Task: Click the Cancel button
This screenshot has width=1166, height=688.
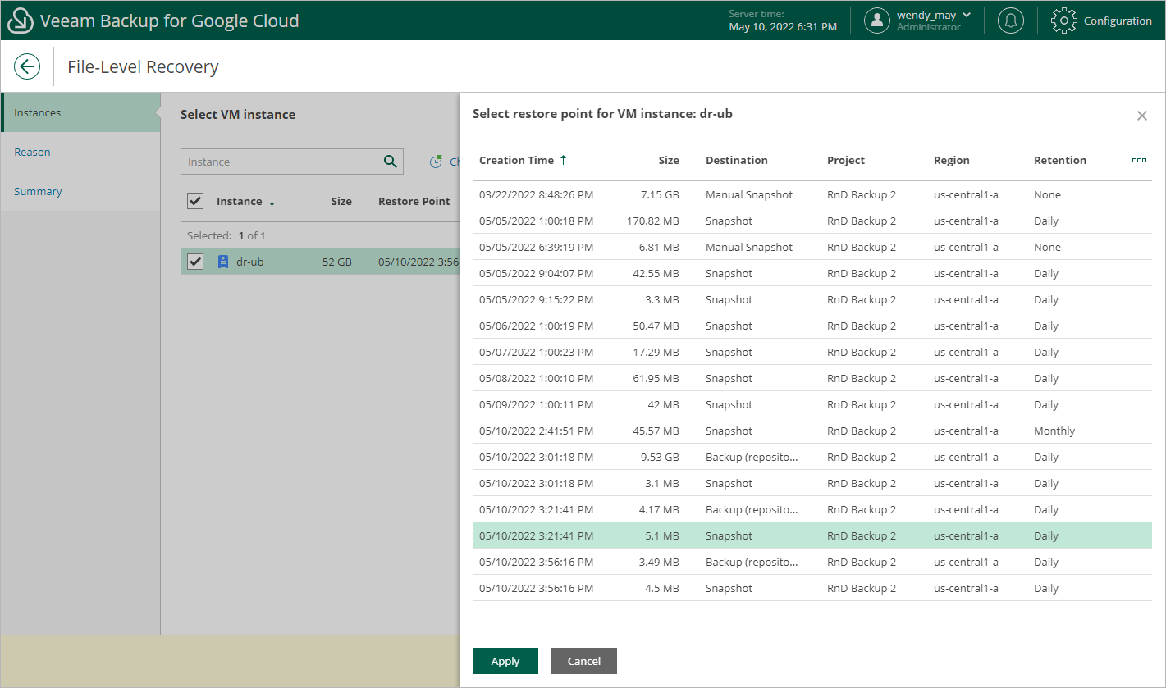Action: tap(584, 661)
